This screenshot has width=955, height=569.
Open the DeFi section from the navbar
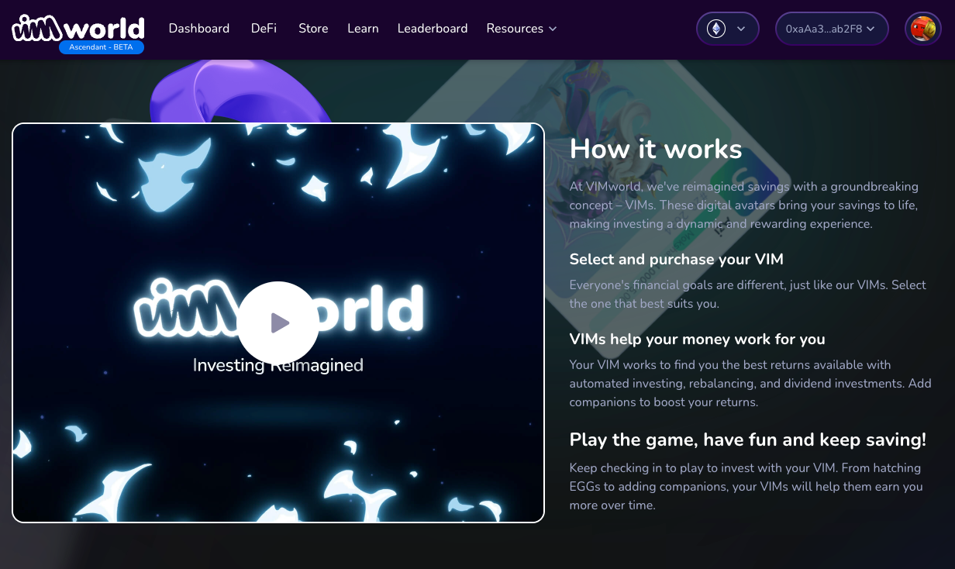(264, 28)
